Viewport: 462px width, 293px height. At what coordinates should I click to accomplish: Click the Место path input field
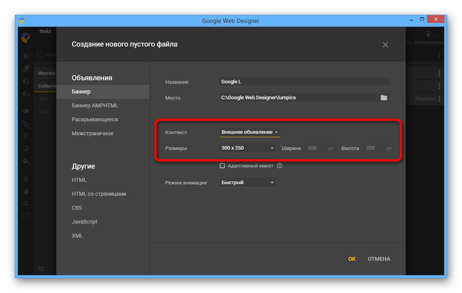pos(298,98)
